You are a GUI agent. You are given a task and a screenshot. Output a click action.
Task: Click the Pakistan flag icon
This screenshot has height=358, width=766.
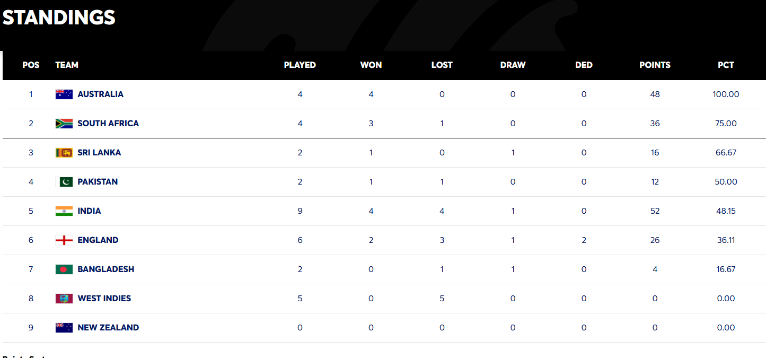pyautogui.click(x=64, y=182)
